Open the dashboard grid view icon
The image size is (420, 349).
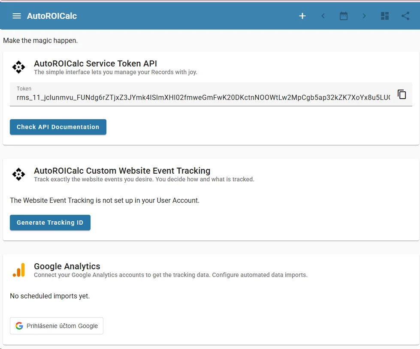tap(384, 16)
